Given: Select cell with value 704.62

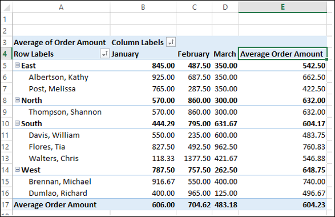Looking at the screenshot, I should tap(194, 205).
